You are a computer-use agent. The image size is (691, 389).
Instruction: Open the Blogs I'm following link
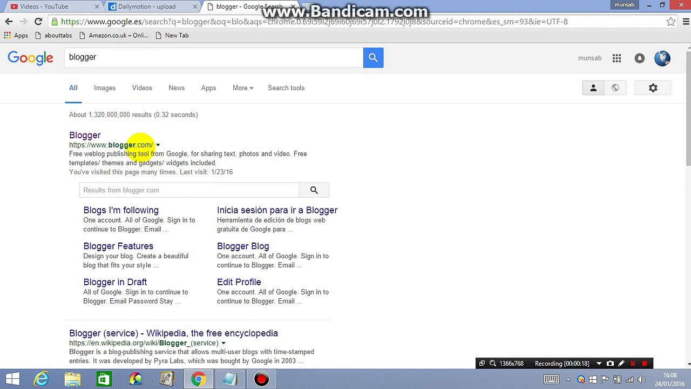pos(121,210)
